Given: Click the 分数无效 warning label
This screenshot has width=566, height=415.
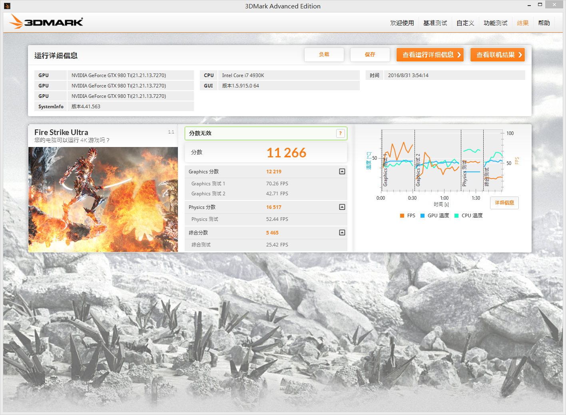Looking at the screenshot, I should coord(200,133).
